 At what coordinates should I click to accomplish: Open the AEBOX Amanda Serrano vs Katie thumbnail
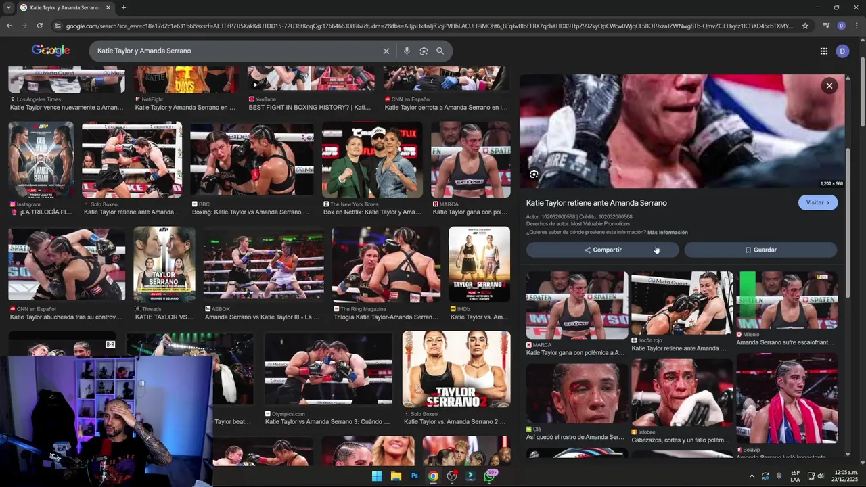click(x=263, y=264)
